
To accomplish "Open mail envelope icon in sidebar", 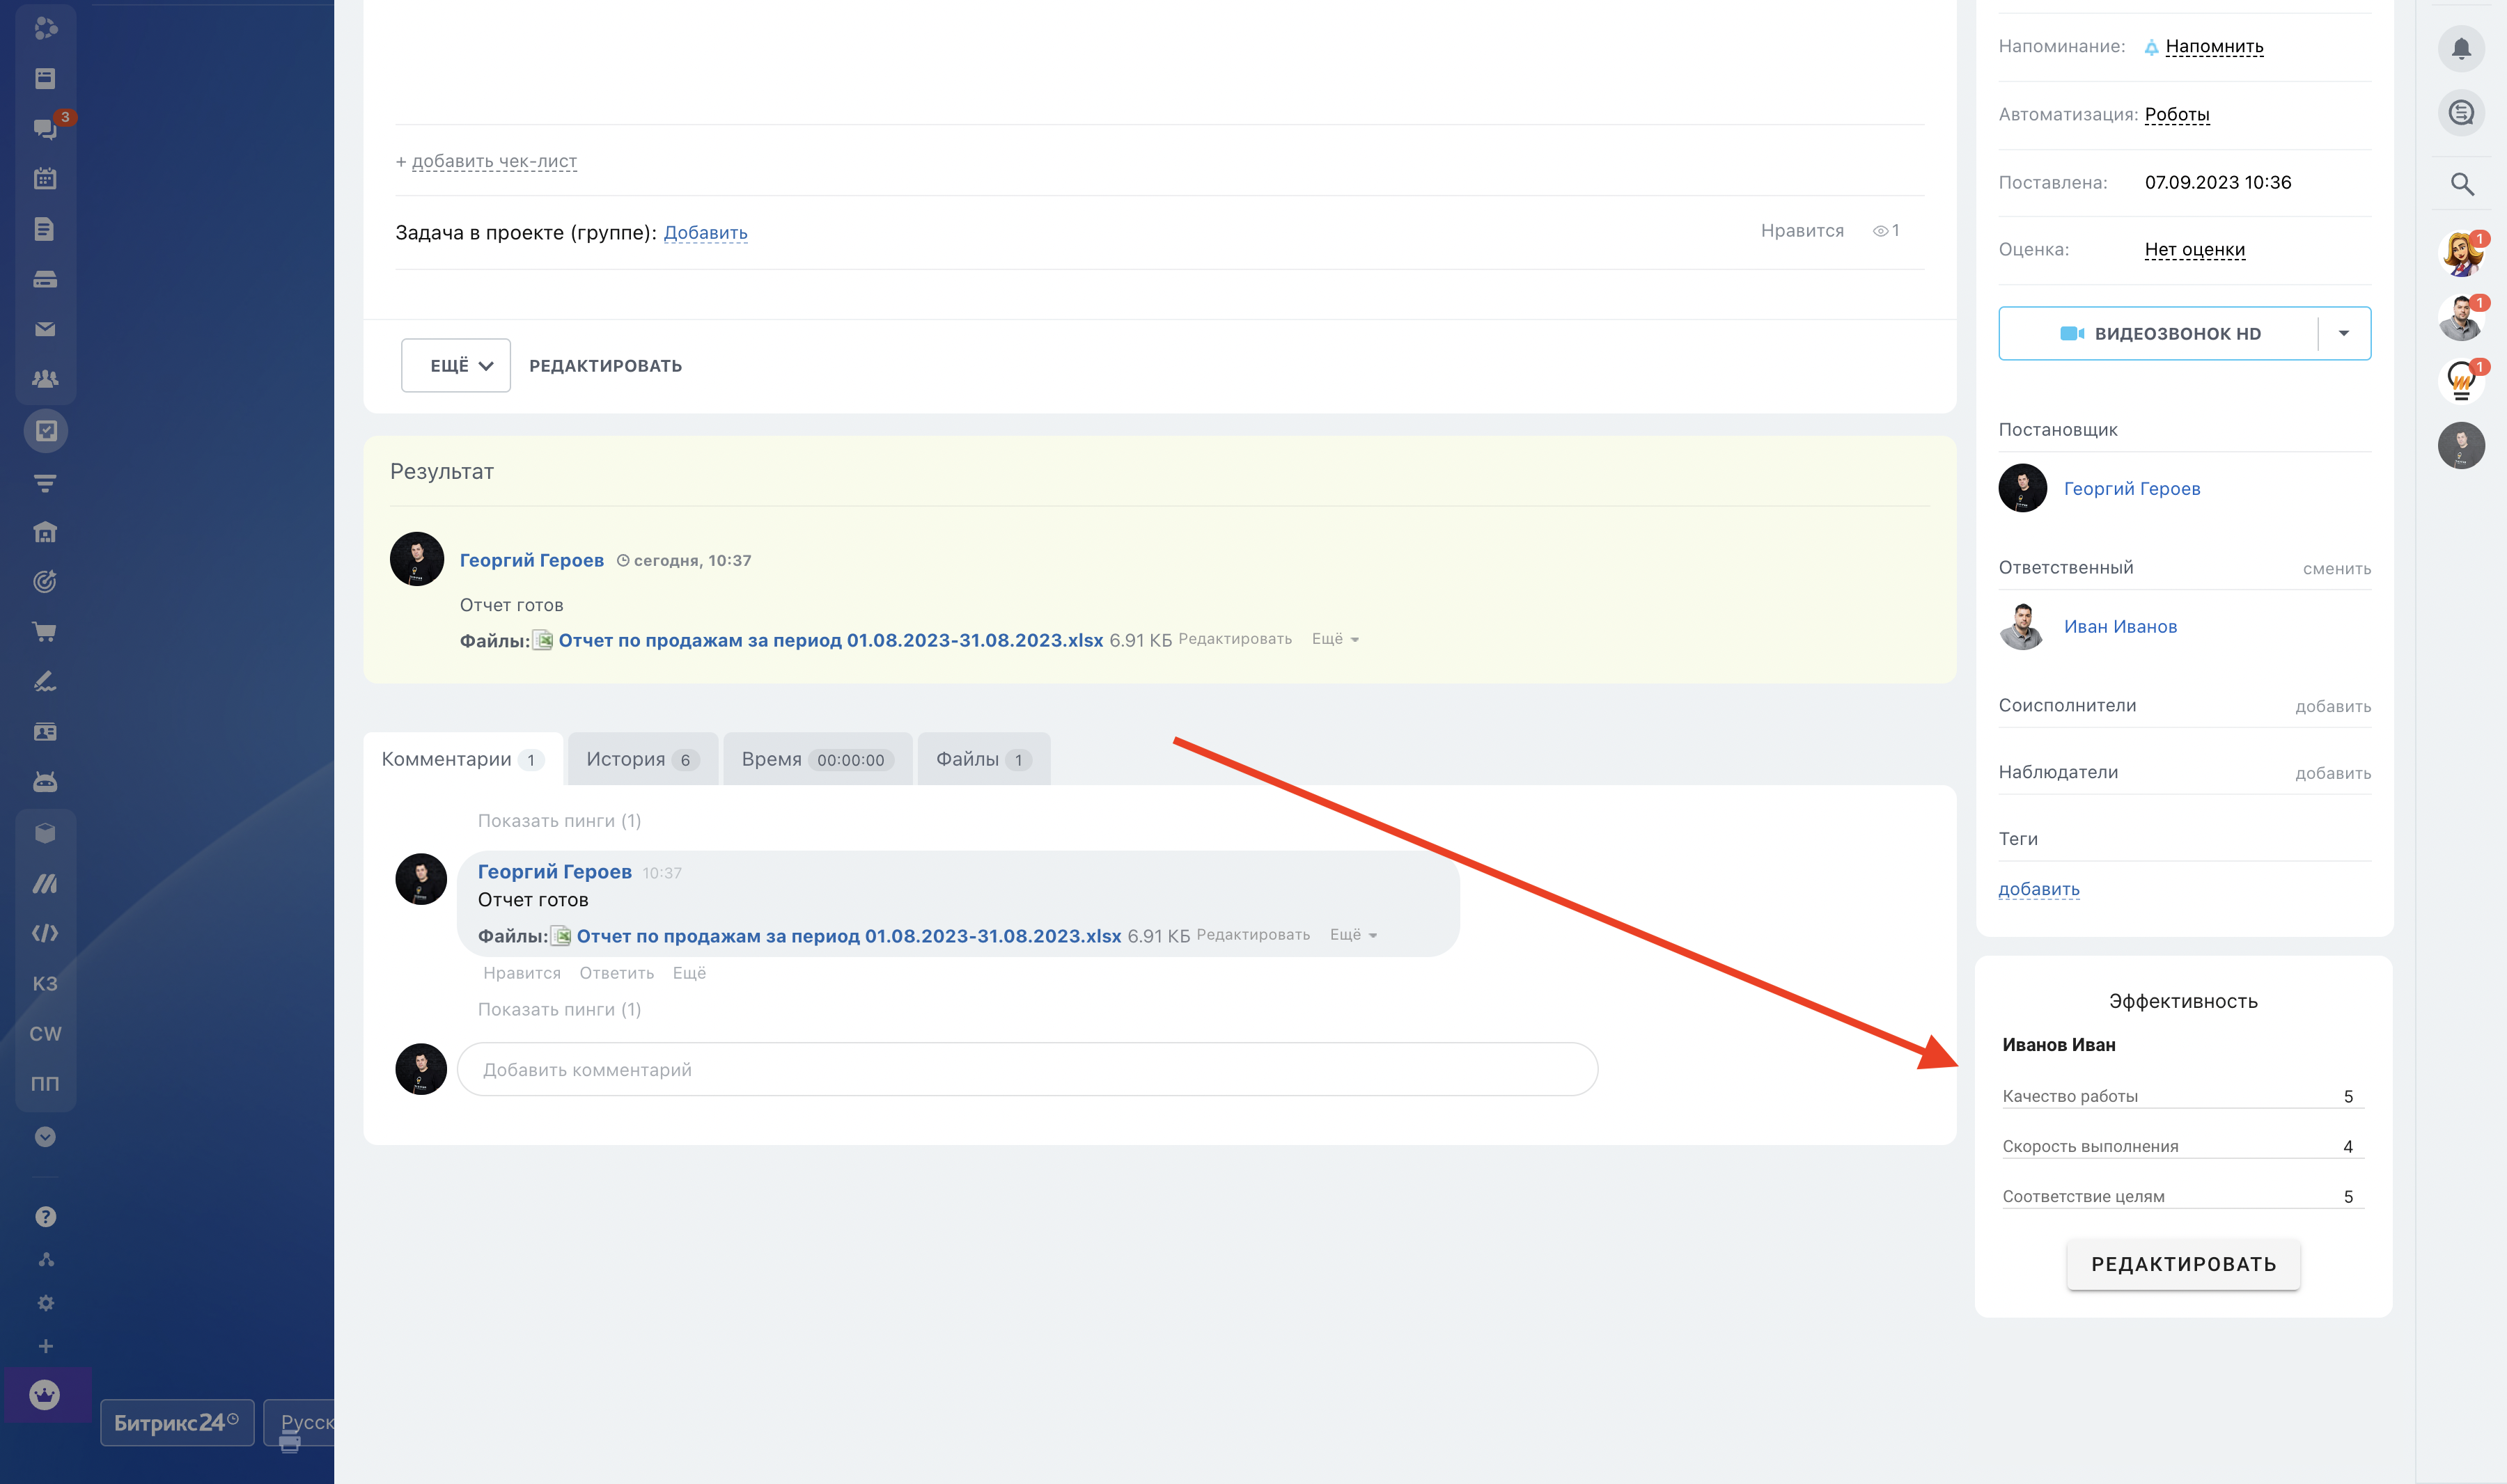I will click(x=45, y=329).
